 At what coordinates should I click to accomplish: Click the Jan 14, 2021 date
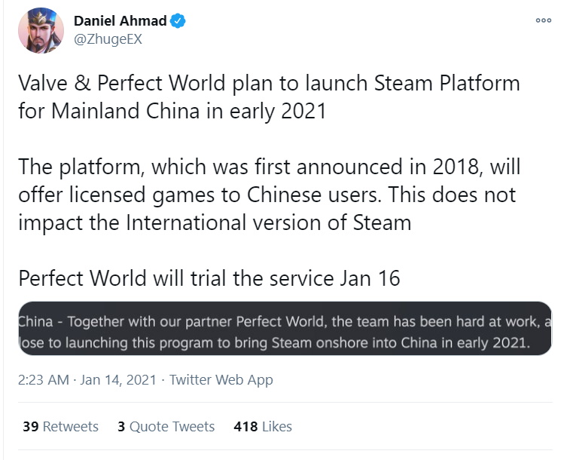pos(117,380)
